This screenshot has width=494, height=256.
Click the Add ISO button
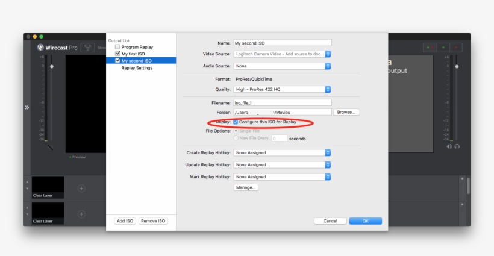point(125,221)
